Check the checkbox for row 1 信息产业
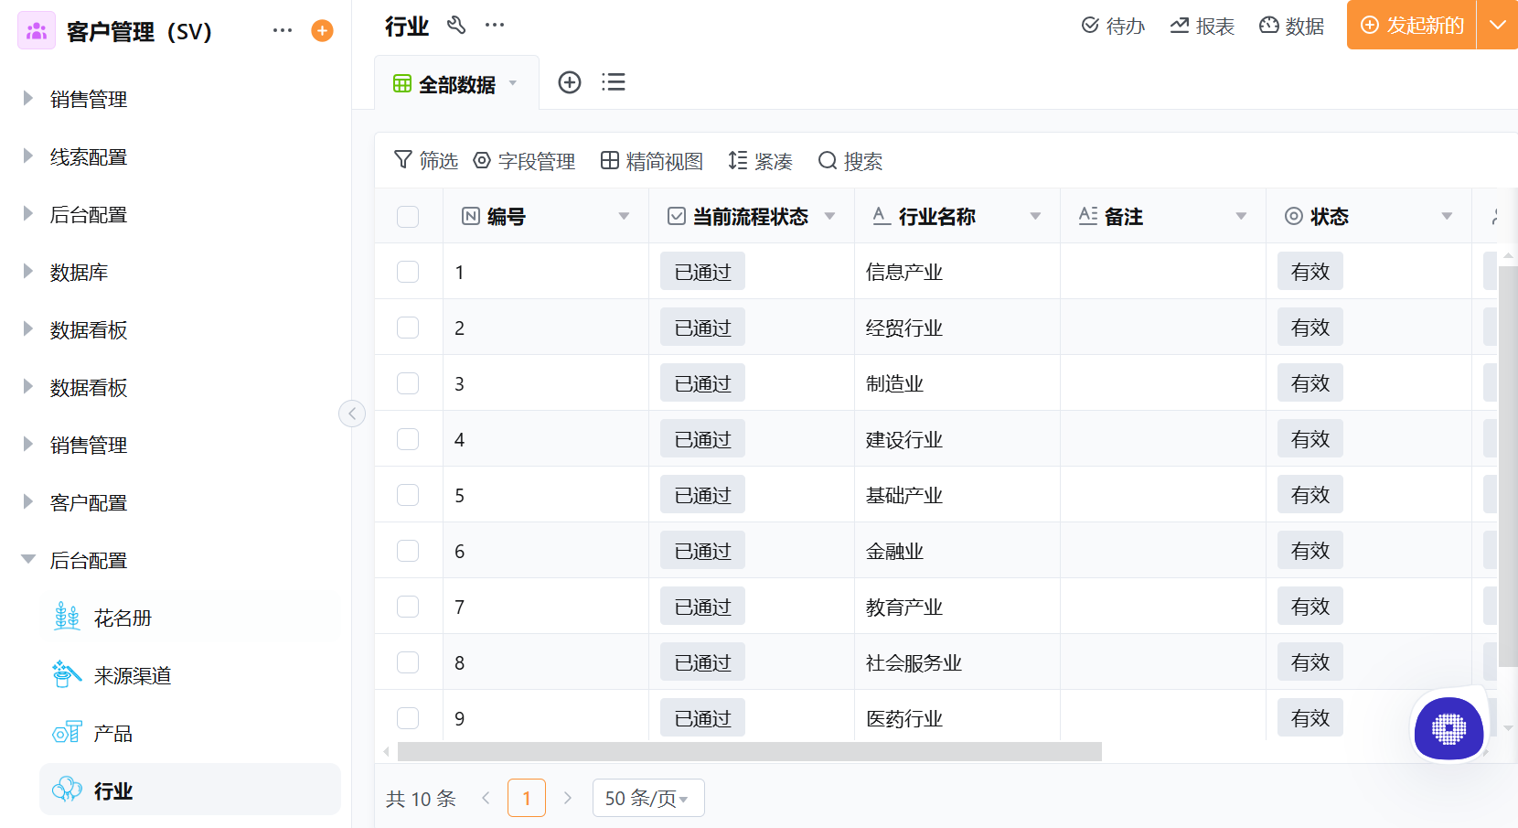The width and height of the screenshot is (1518, 828). click(x=408, y=271)
